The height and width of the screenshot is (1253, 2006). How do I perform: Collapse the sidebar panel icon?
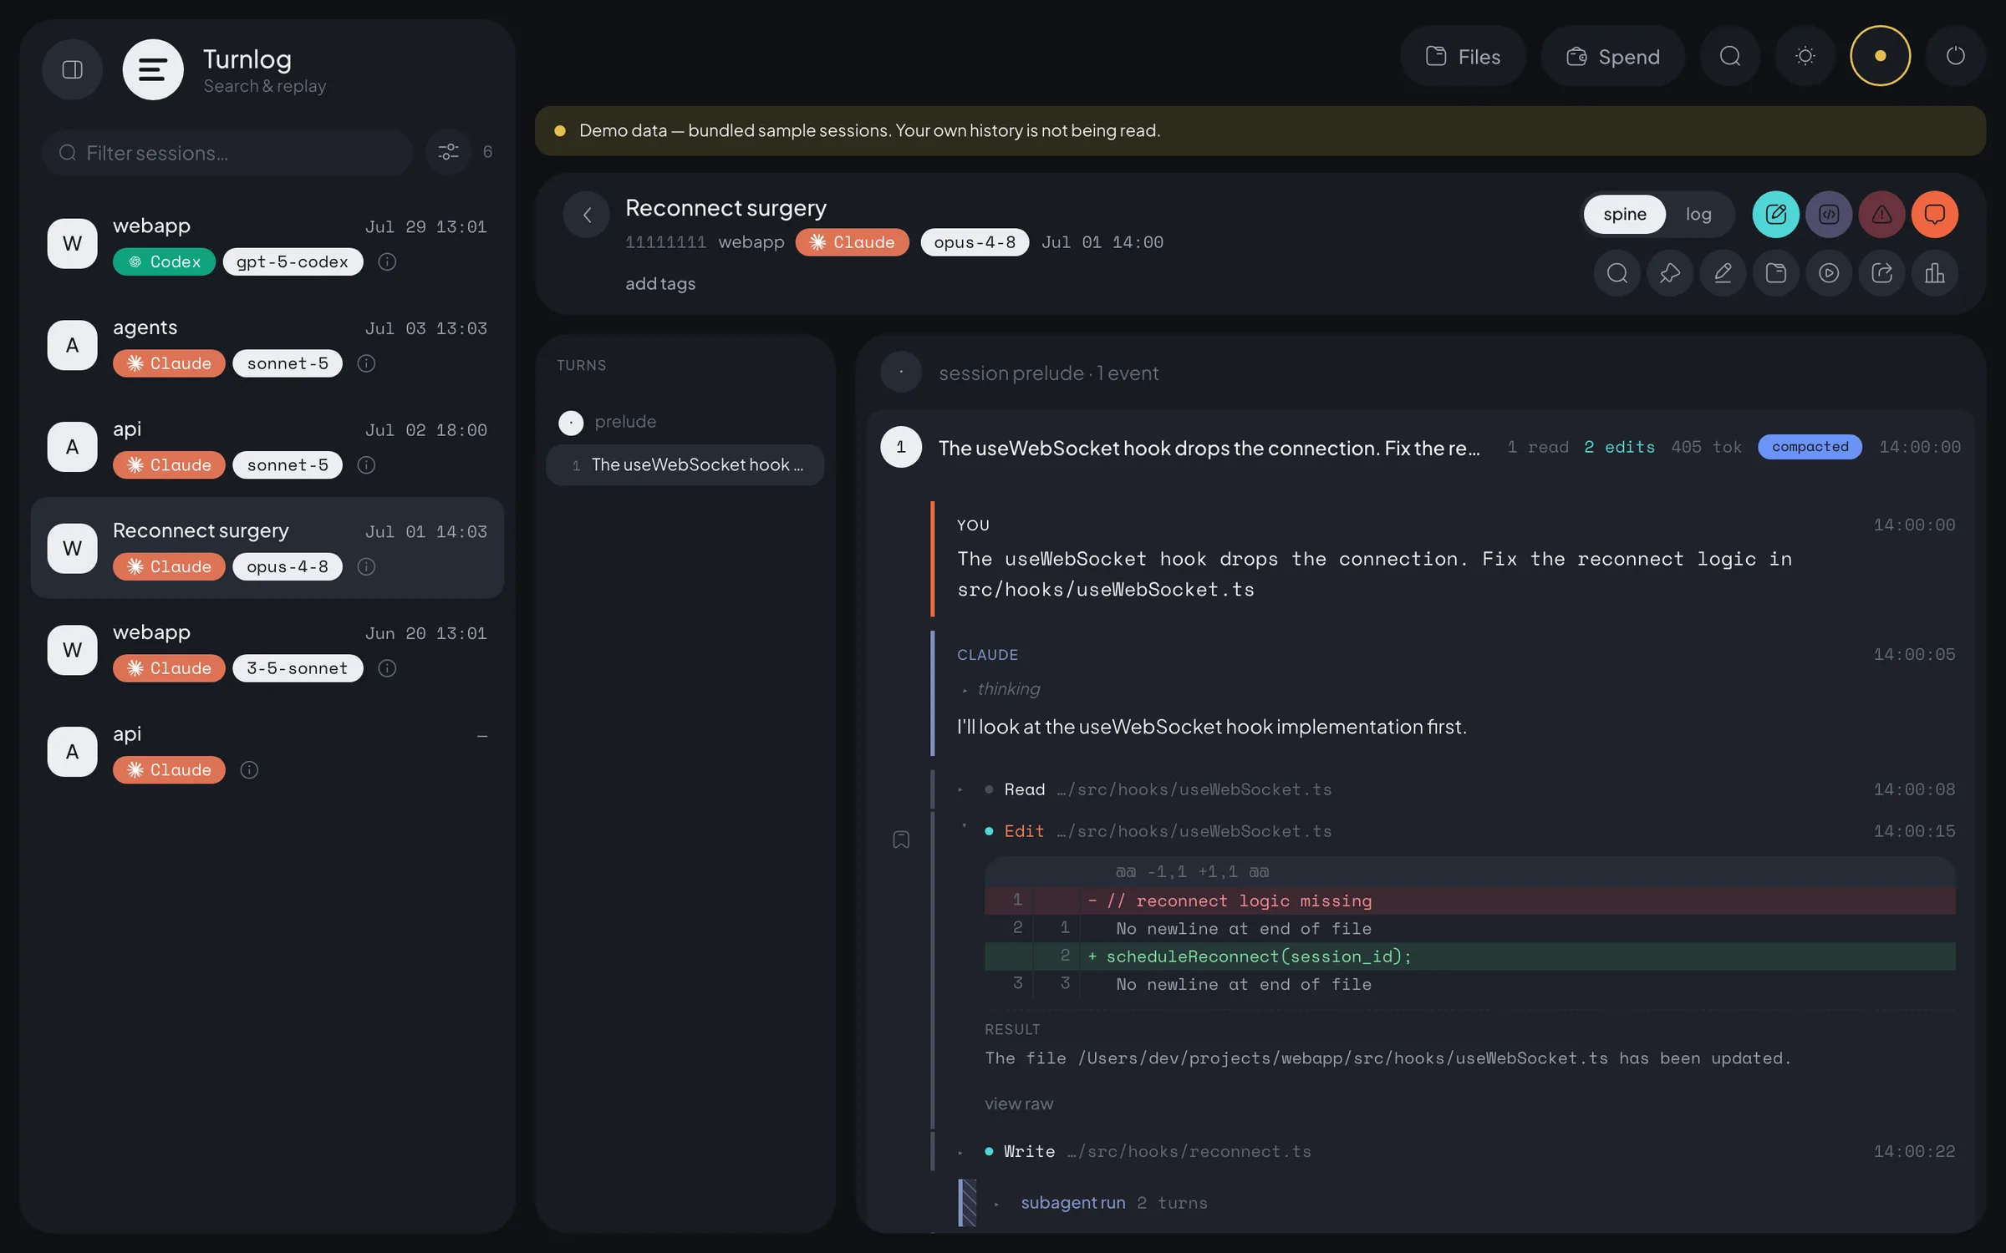click(73, 69)
